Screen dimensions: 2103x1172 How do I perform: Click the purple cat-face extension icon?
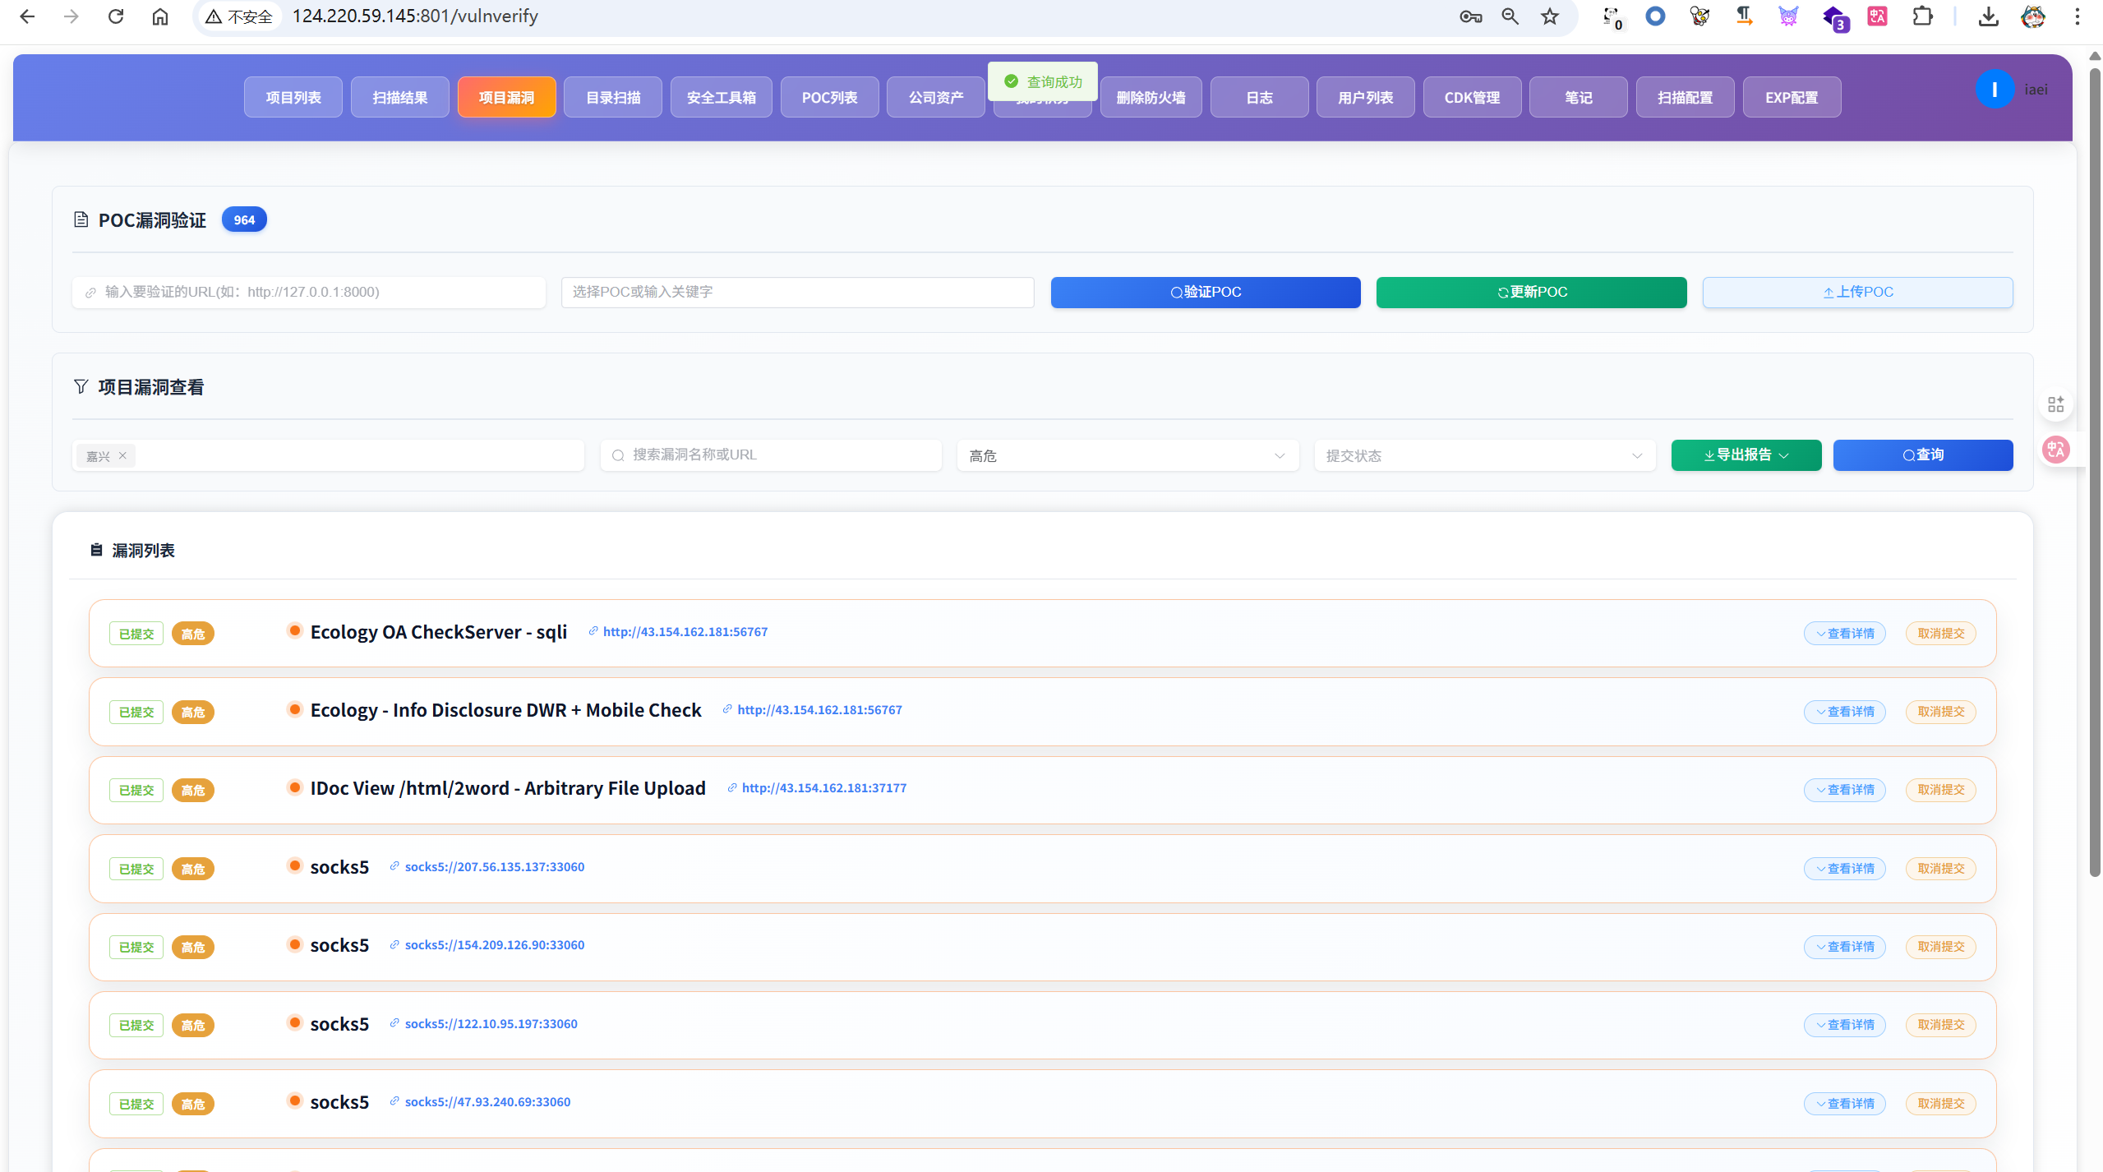click(x=1788, y=16)
